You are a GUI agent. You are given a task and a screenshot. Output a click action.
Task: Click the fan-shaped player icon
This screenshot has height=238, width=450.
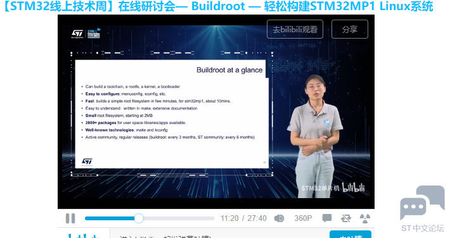(365, 218)
